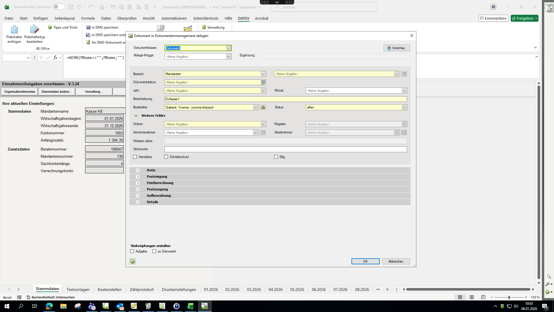
Task: Open the Kenntnisnehmer selection list icon
Action: pos(263,133)
